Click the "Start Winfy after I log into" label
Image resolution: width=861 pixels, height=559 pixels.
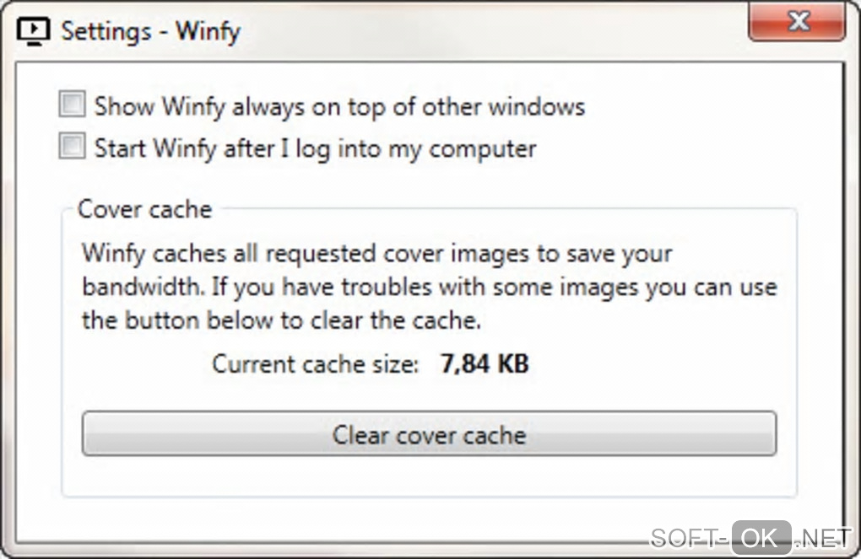click(315, 148)
